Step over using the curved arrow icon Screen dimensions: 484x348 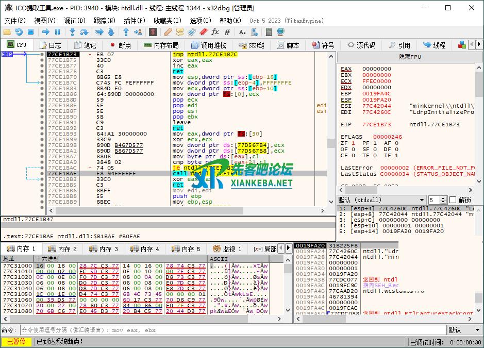pos(84,32)
